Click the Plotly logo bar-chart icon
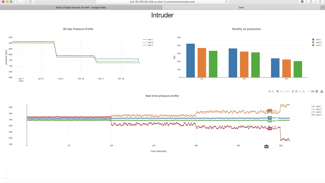The image size is (325, 183). 322,91
